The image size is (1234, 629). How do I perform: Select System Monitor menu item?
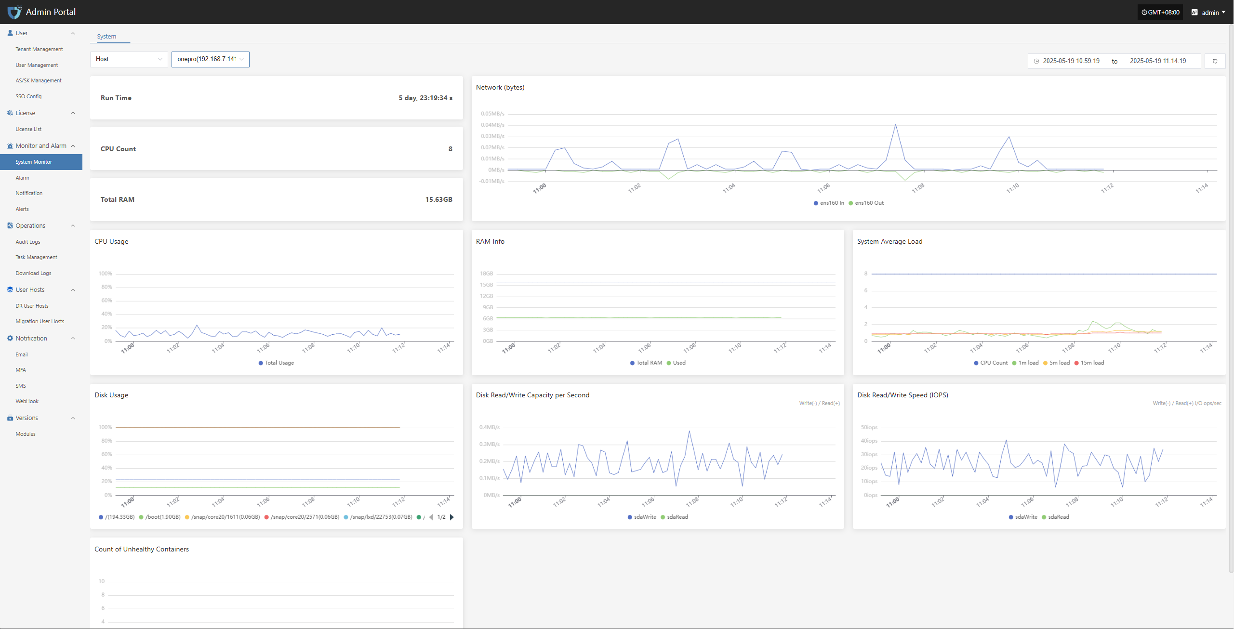41,162
